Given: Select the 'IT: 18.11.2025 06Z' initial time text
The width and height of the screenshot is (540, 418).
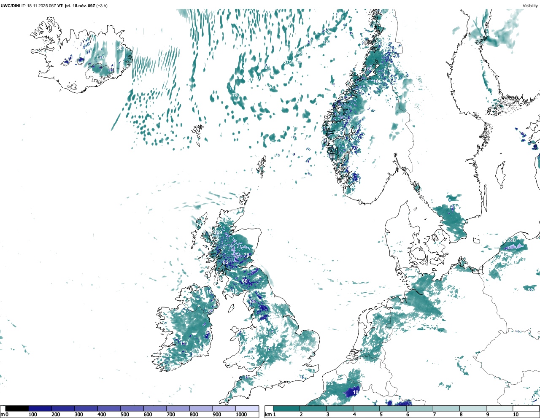Looking at the screenshot, I should (x=39, y=6).
